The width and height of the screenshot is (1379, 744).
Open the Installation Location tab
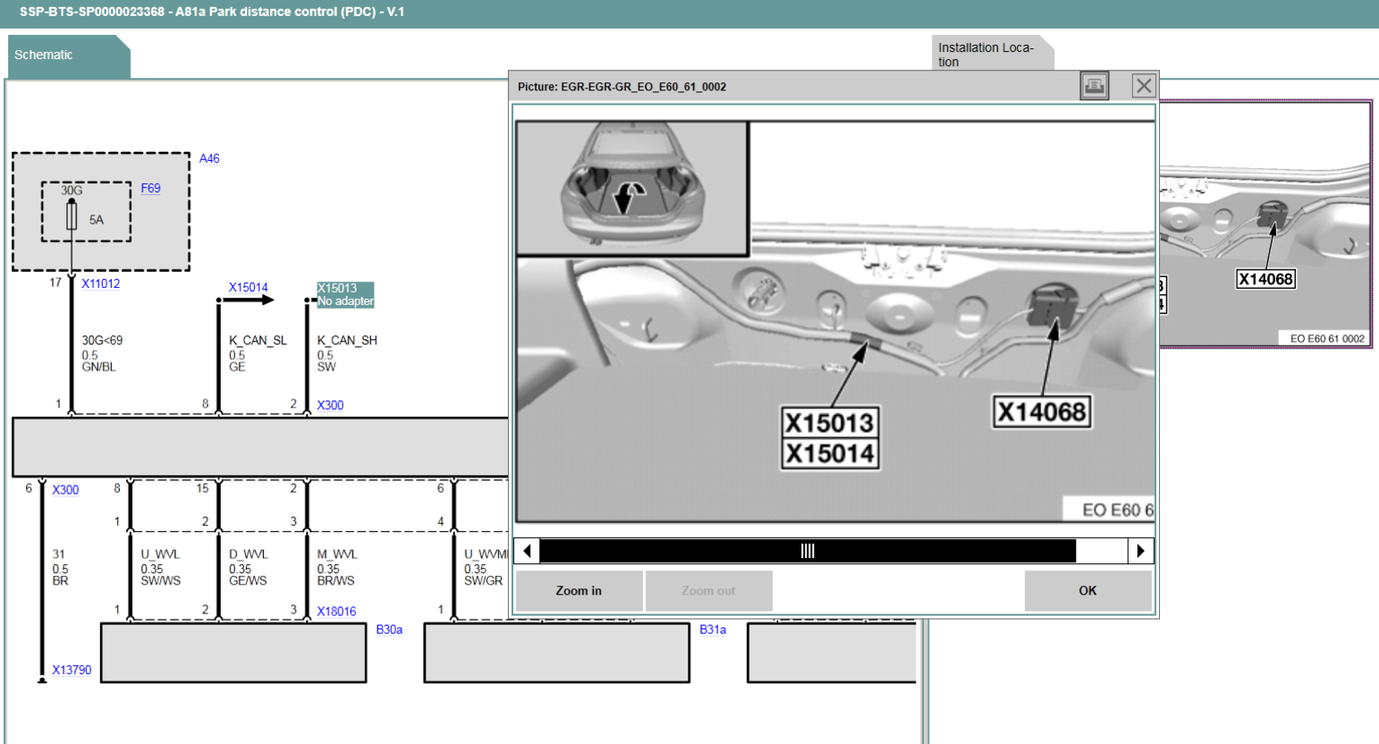coord(986,55)
